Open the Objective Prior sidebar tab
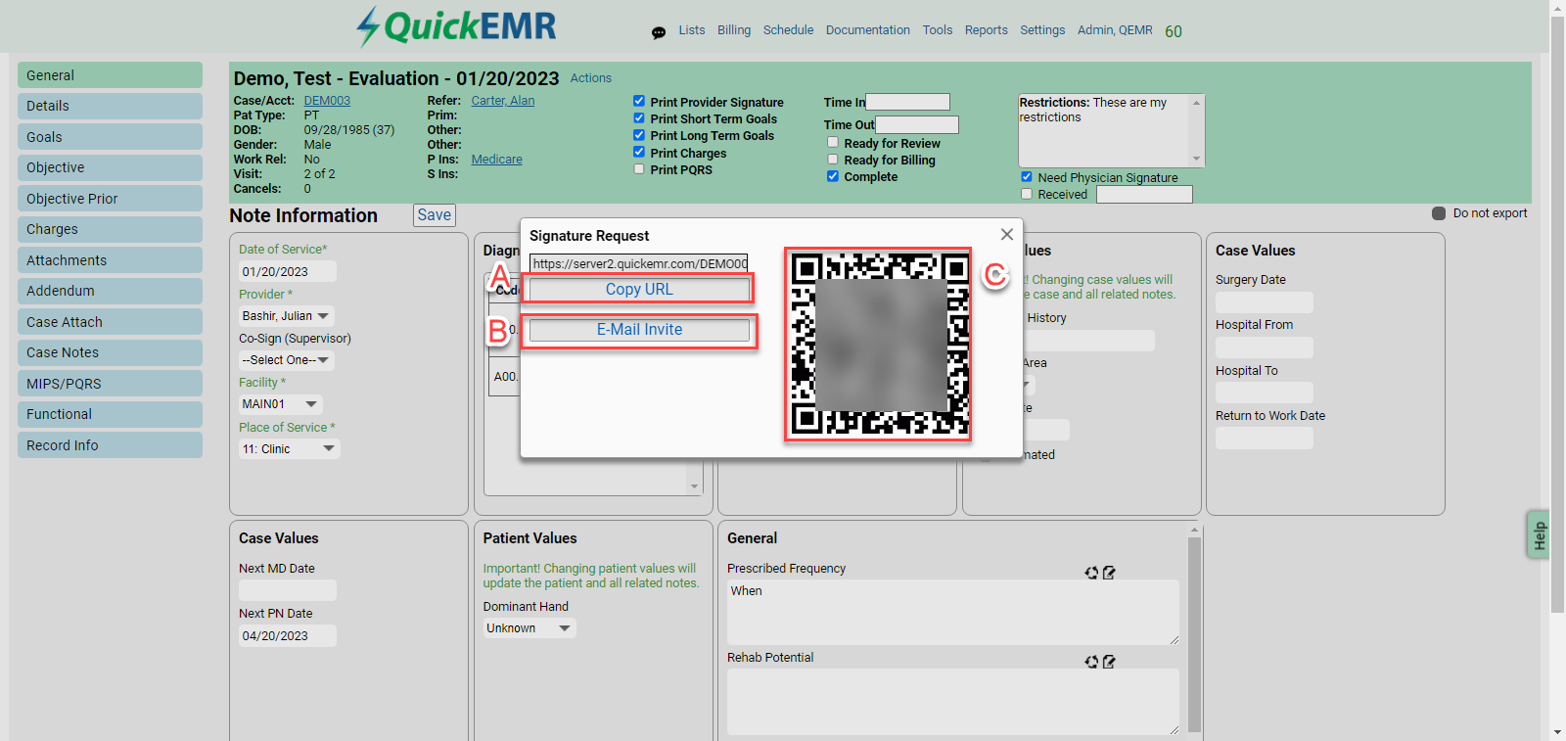Image resolution: width=1566 pixels, height=741 pixels. pos(110,199)
